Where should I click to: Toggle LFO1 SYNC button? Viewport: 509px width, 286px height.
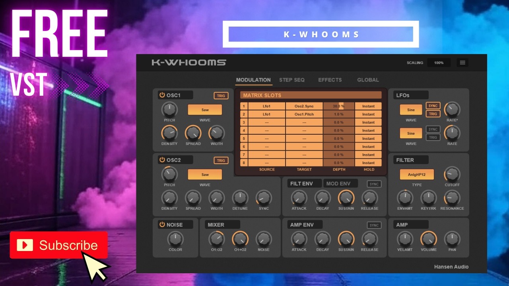coord(433,106)
